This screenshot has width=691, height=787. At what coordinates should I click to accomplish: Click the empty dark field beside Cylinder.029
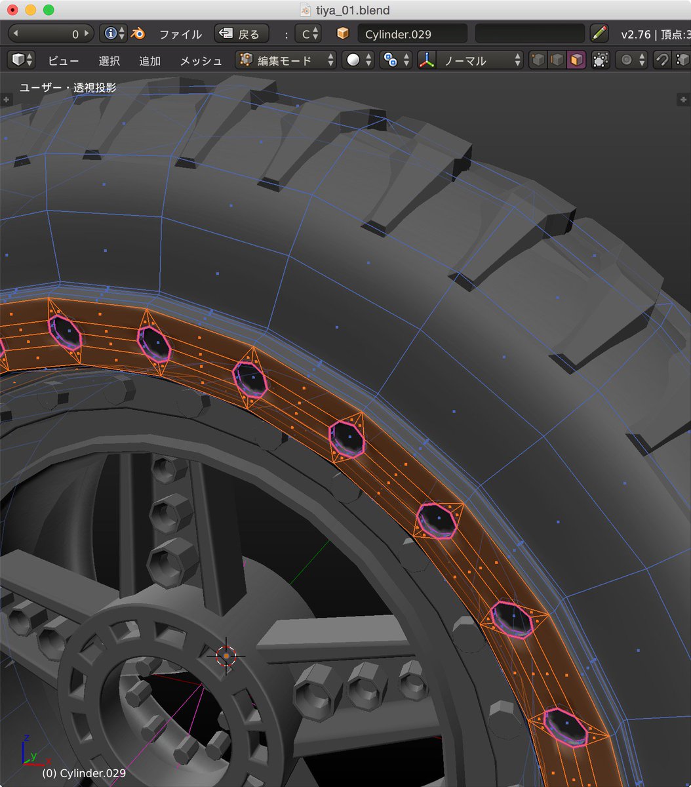pos(530,33)
